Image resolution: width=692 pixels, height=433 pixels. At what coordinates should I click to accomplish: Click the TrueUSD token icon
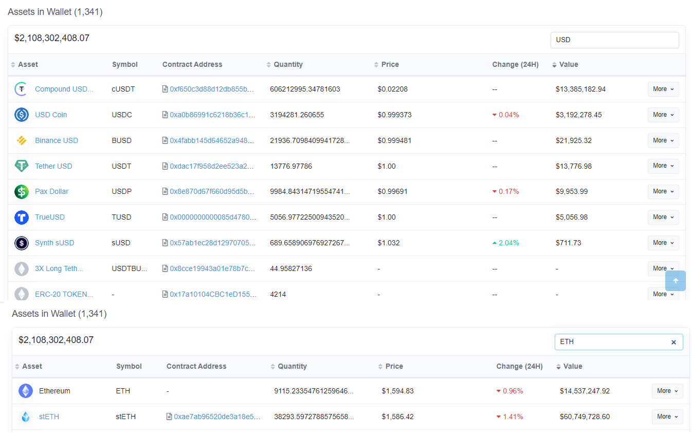tap(22, 217)
